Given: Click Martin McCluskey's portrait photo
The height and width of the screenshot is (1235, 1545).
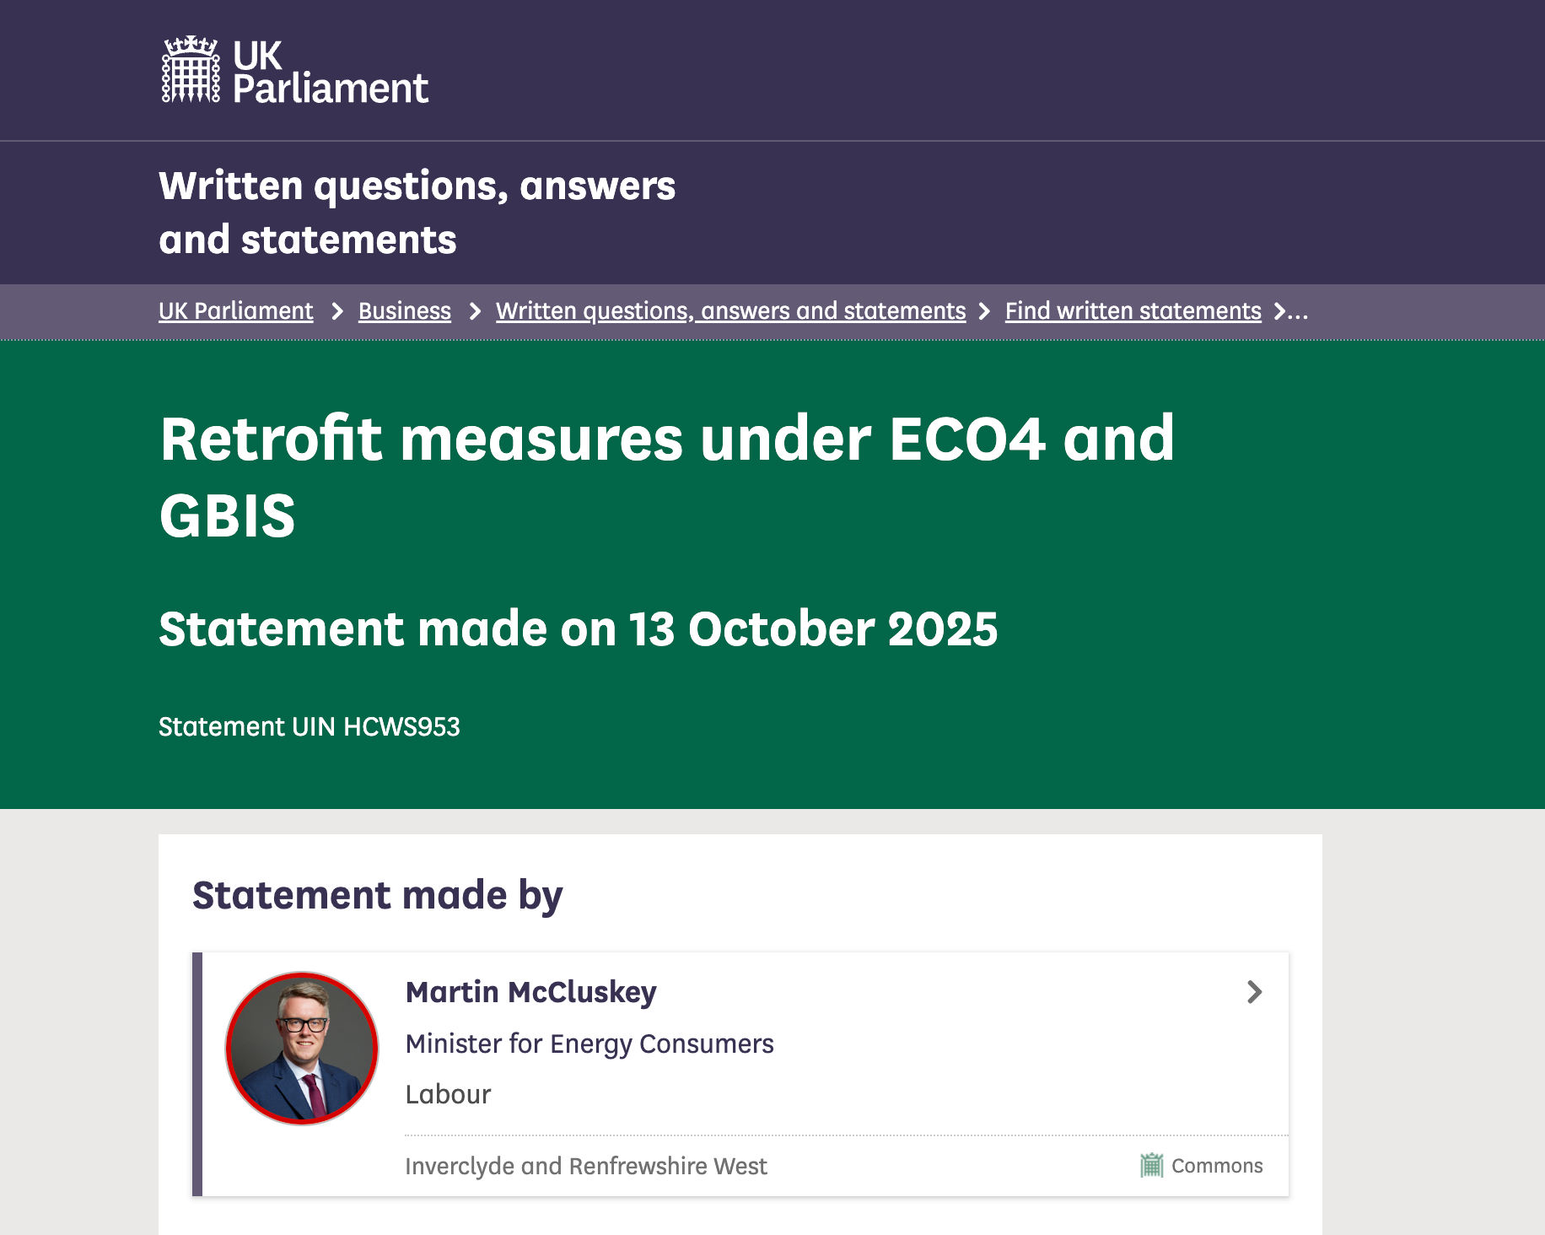Looking at the screenshot, I should pos(302,1048).
